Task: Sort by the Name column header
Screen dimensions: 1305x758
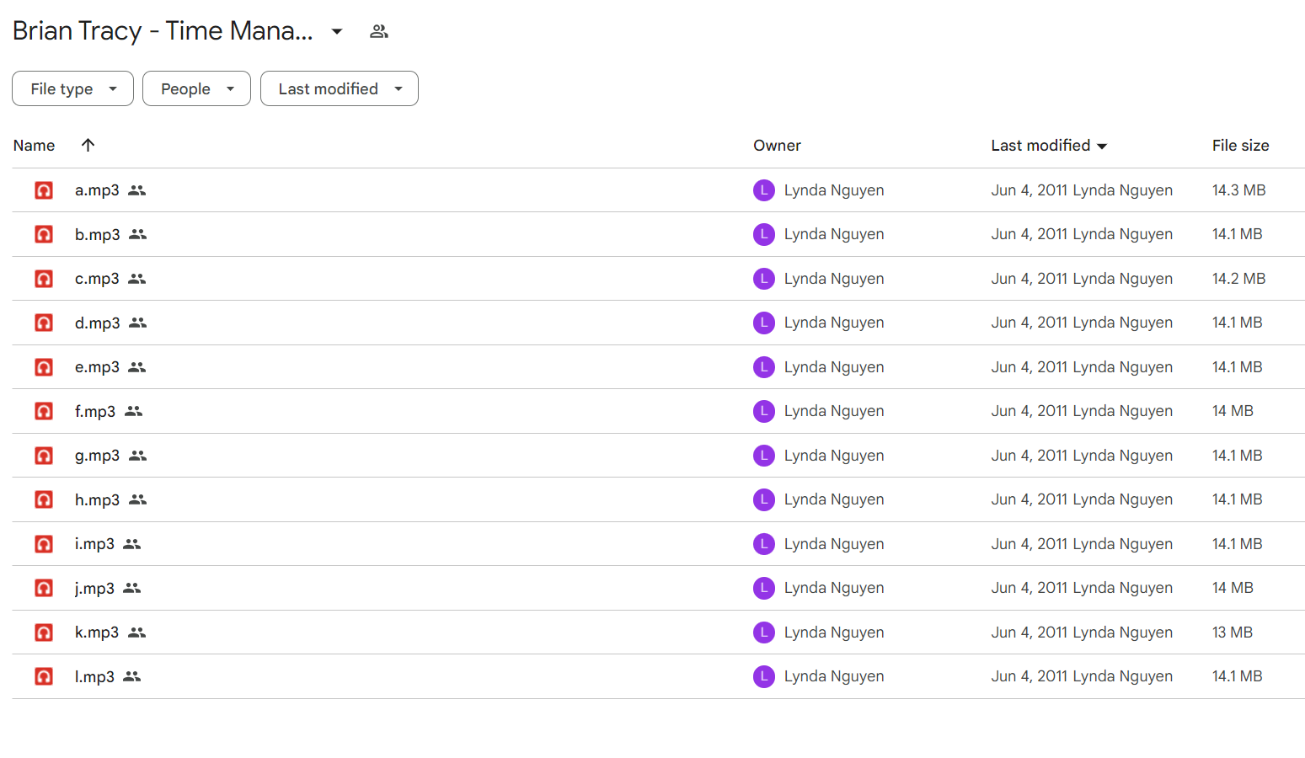Action: coord(34,146)
